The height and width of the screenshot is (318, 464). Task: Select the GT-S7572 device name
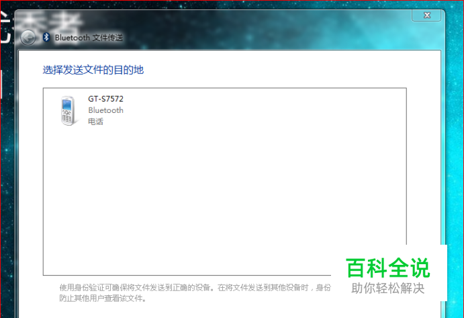pyautogui.click(x=105, y=99)
